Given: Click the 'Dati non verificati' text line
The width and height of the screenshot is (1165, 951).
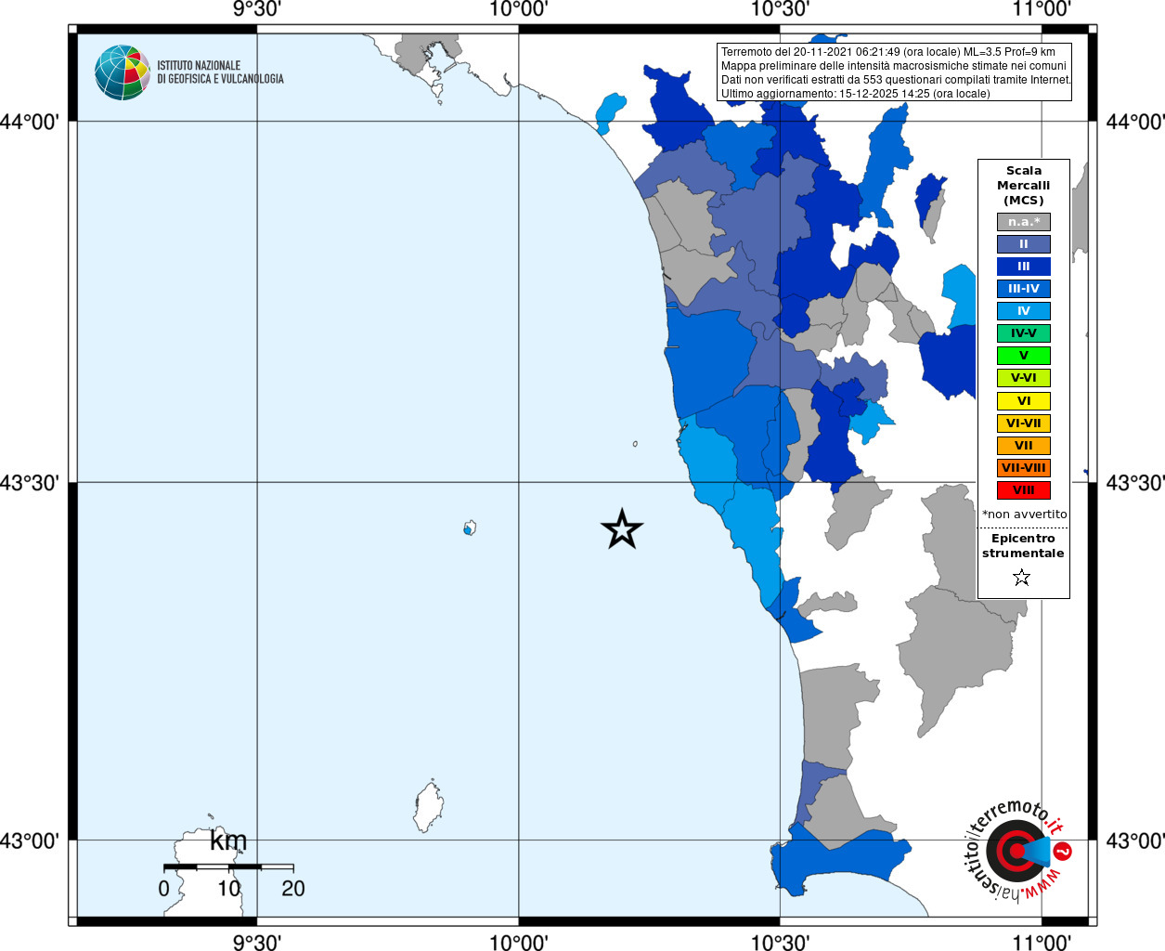Looking at the screenshot, I should 897,80.
